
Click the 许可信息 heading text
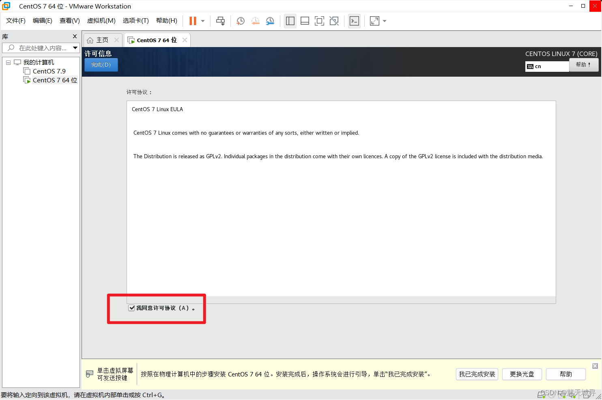click(98, 54)
